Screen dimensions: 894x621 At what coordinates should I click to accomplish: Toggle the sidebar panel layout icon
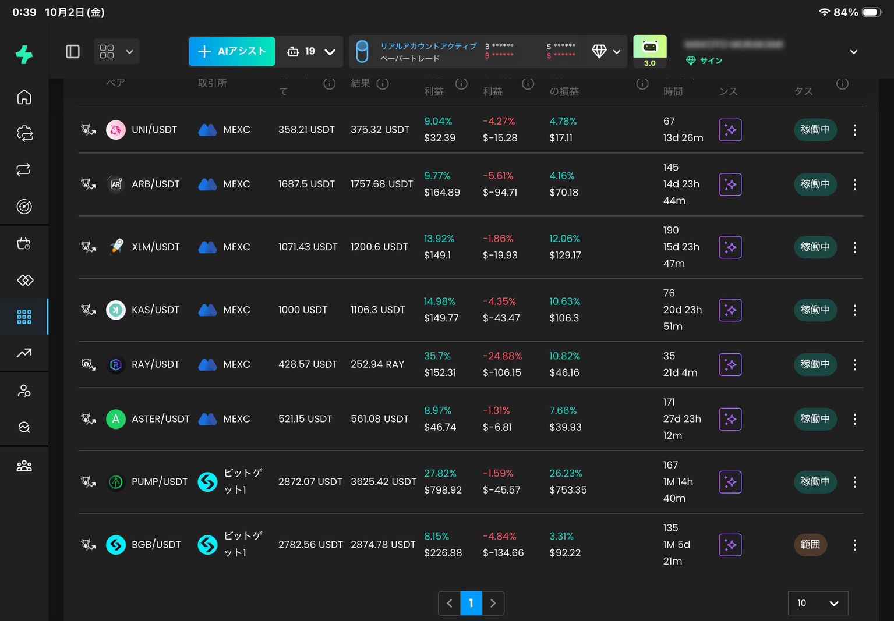coord(73,52)
